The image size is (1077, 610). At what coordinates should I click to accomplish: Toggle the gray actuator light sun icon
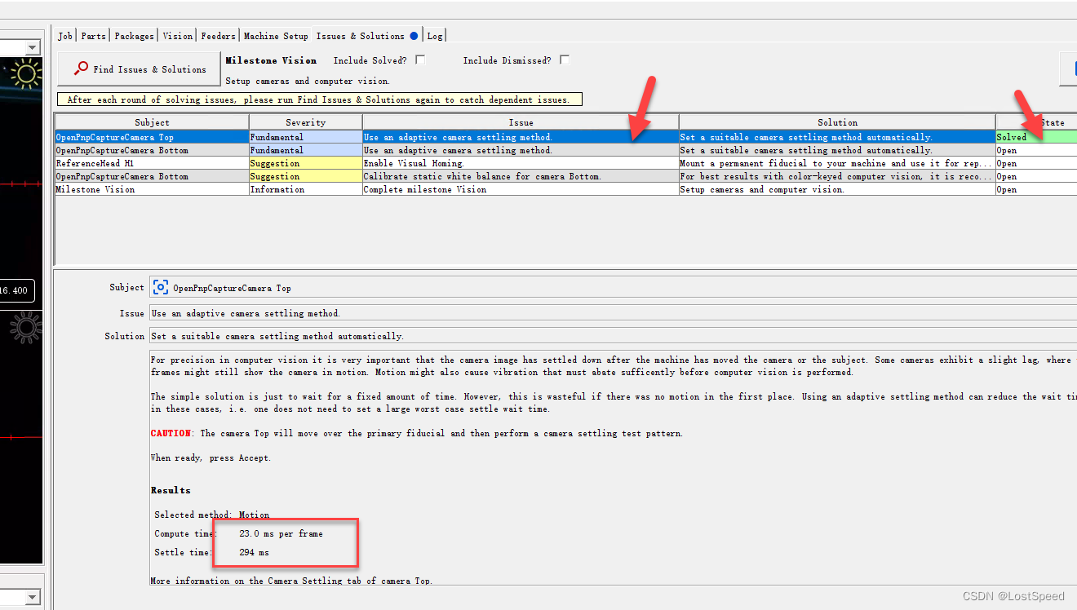point(26,329)
